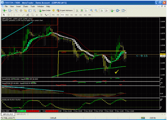This screenshot has height=120, width=167.
Task: Select the crosshair tool
Action: 9,15
